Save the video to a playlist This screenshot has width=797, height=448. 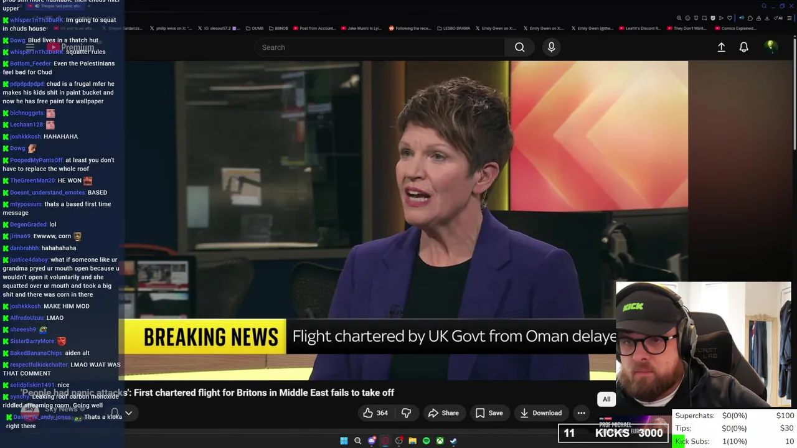(x=489, y=413)
